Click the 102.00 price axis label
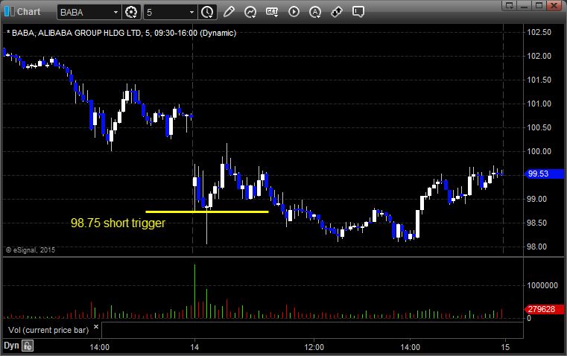The width and height of the screenshot is (567, 356). [x=539, y=56]
